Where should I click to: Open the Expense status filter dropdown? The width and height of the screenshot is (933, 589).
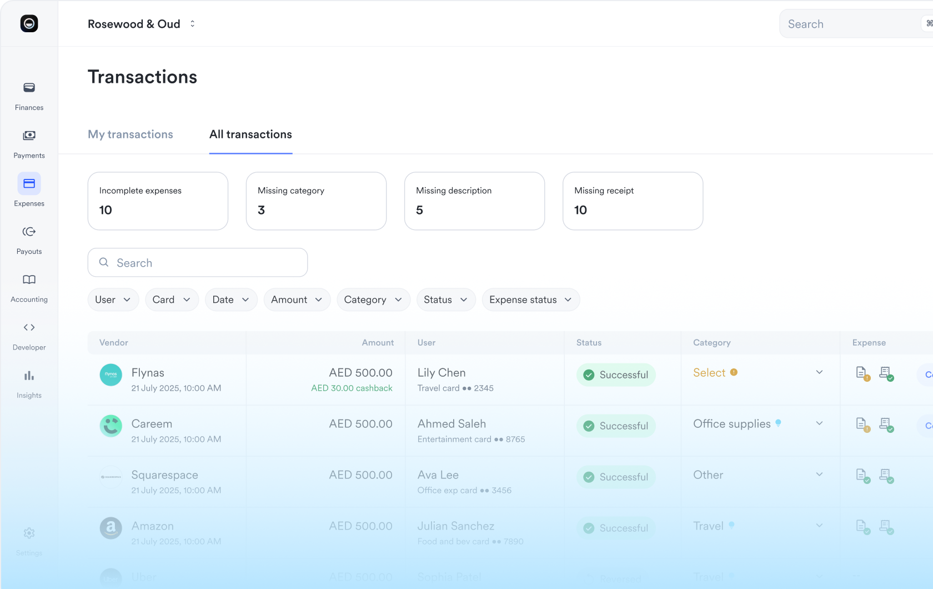click(531, 300)
